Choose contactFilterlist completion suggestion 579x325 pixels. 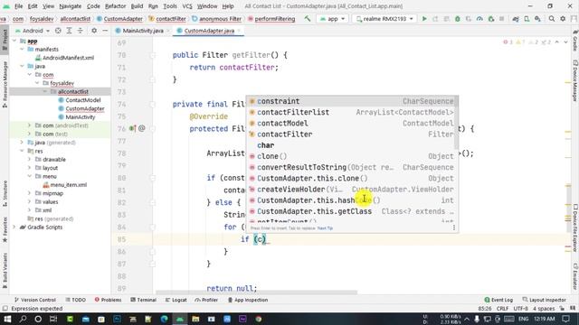352,112
